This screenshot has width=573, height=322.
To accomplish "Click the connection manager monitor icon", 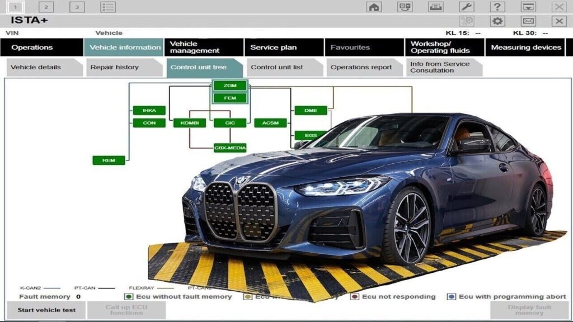I will (404, 7).
